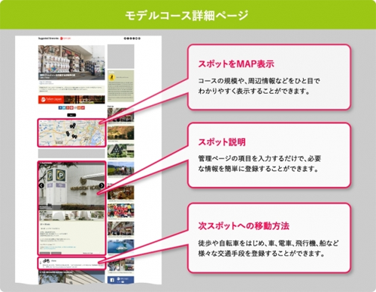The image size is (376, 292).
Task: Share the page via Facebook icon
Action: coord(60,107)
